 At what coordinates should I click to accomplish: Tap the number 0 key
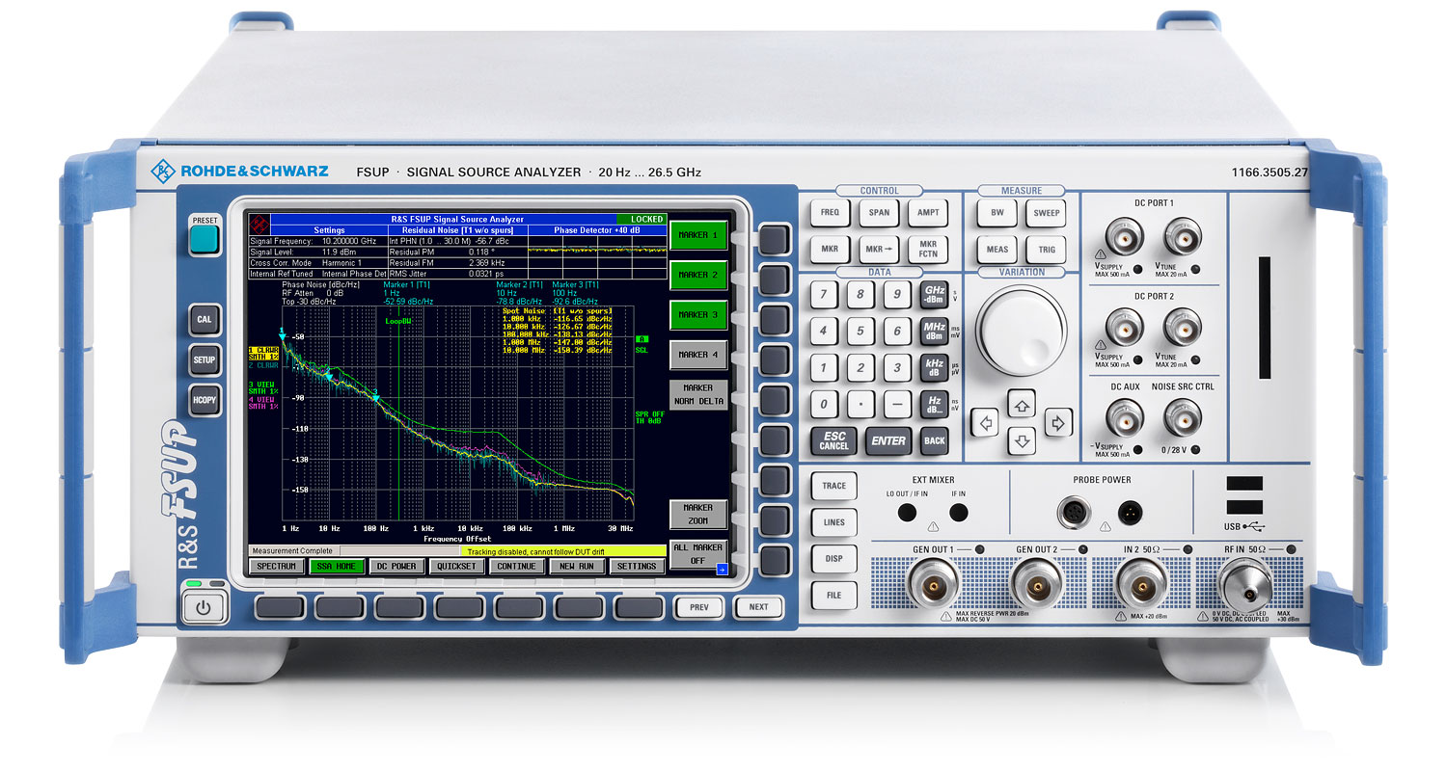point(824,404)
